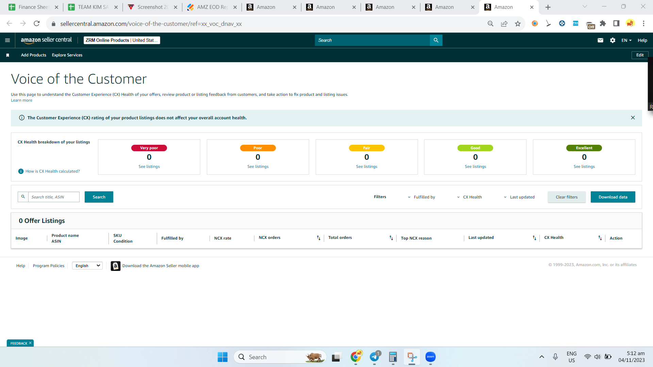The width and height of the screenshot is (653, 367).
Task: Open How is CX Health calculated link
Action: [53, 171]
